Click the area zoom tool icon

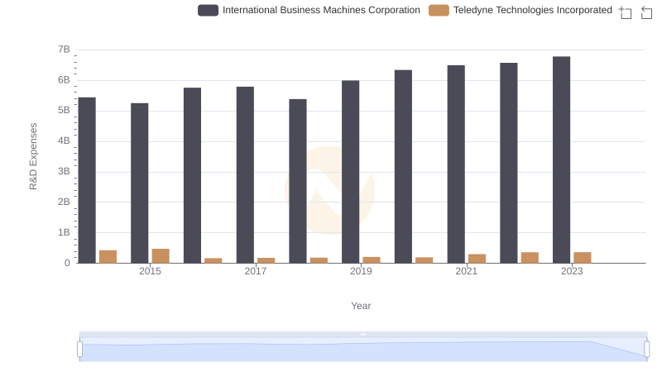626,12
